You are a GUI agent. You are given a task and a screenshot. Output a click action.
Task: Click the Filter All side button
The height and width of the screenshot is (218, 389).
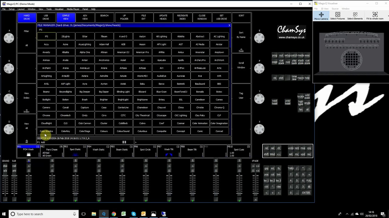point(26,38)
